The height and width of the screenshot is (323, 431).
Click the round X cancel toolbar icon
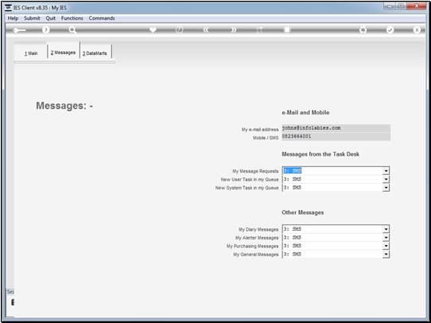coord(417,30)
